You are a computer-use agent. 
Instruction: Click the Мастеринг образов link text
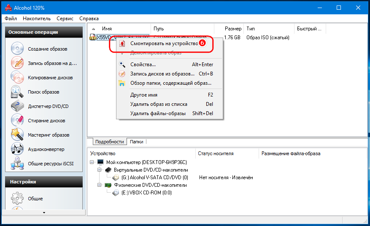tap(49, 135)
